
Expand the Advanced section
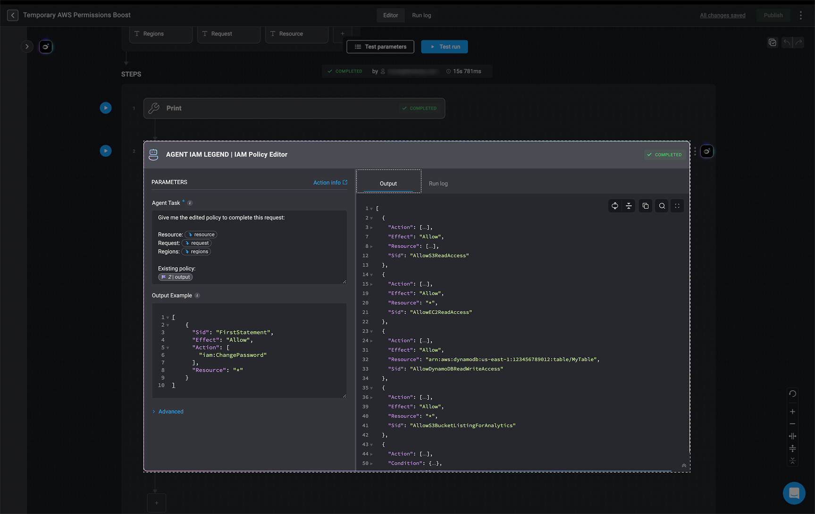coord(168,412)
